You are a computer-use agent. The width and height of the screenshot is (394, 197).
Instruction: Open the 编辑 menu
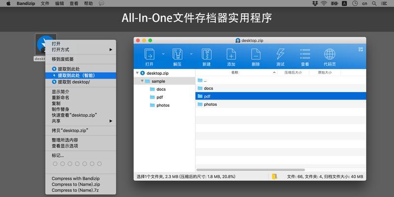(x=59, y=3)
